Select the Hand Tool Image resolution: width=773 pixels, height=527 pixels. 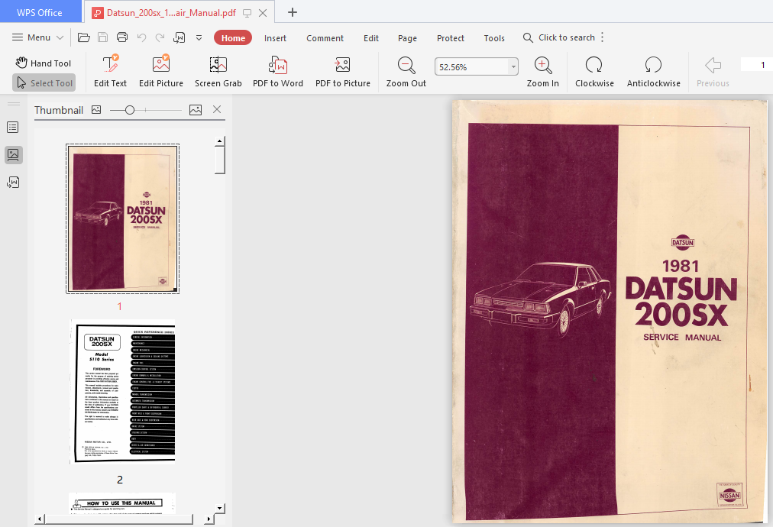44,63
